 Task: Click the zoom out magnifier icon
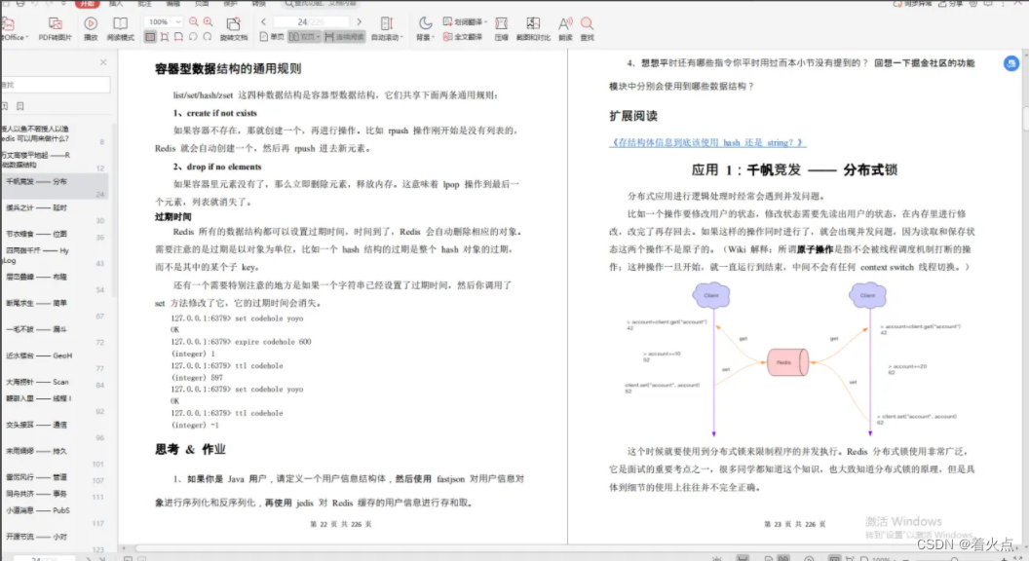(x=194, y=21)
